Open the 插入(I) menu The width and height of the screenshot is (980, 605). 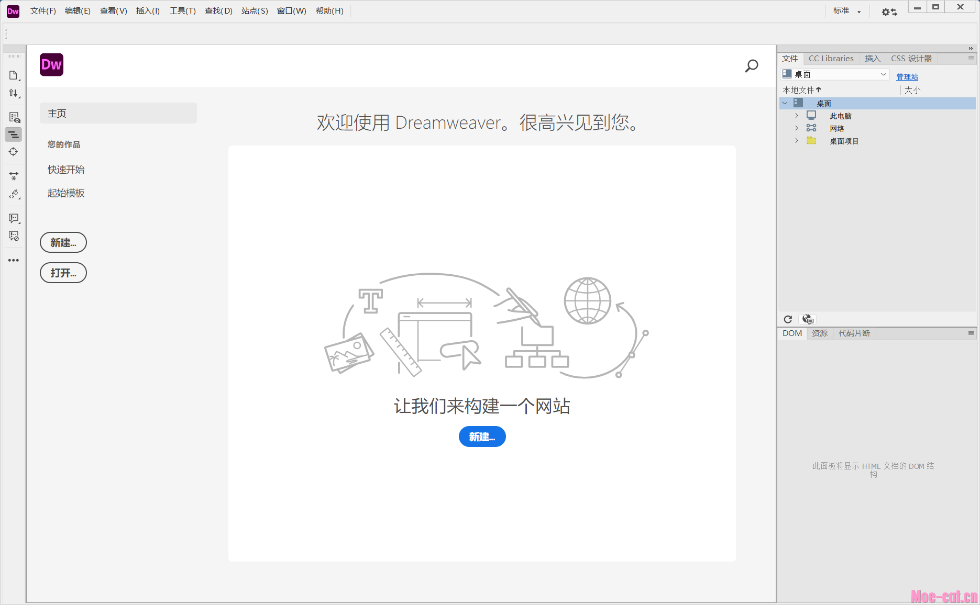pyautogui.click(x=148, y=11)
